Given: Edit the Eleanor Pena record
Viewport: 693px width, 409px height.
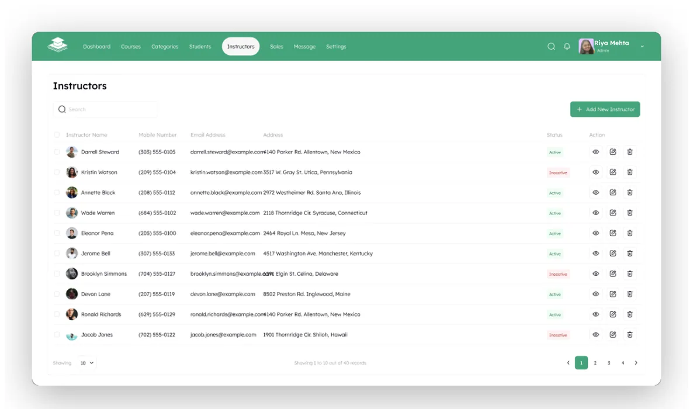Looking at the screenshot, I should point(612,233).
